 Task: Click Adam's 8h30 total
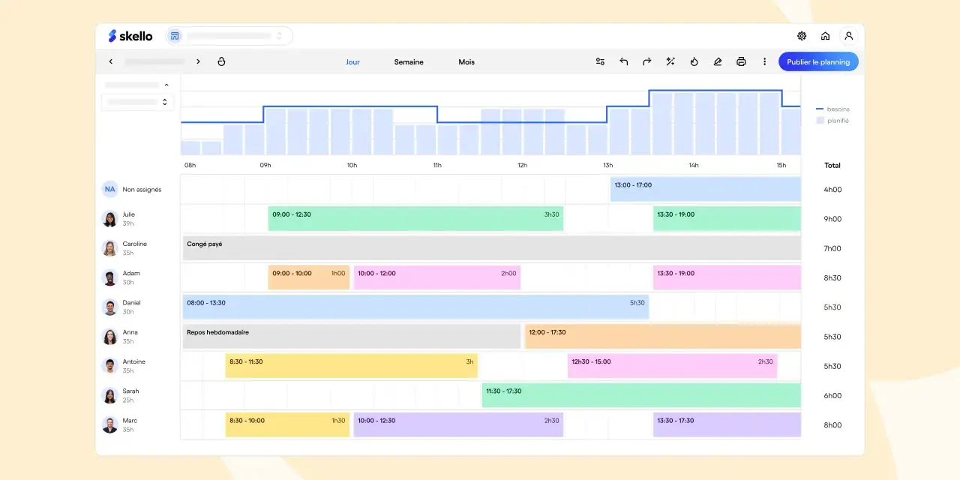point(832,277)
